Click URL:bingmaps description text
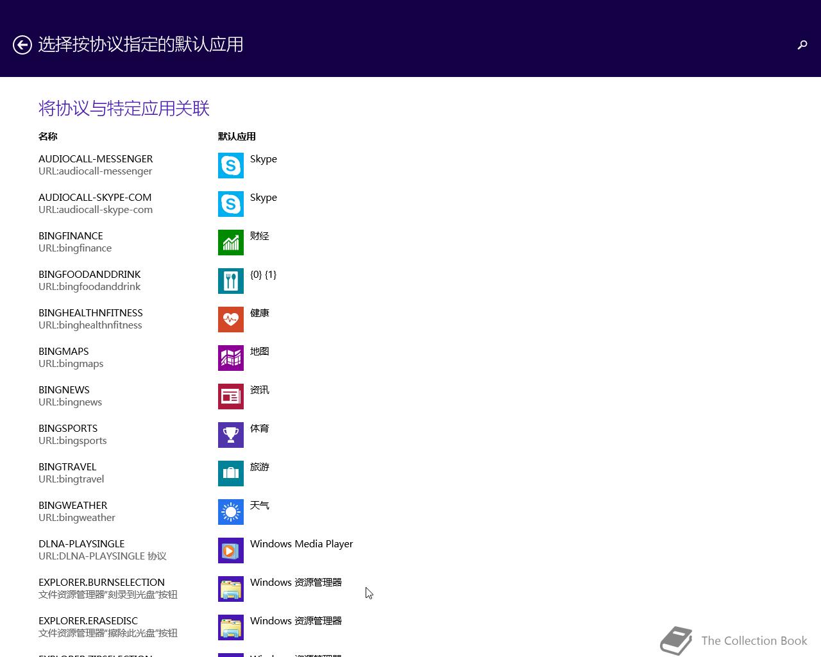Image resolution: width=821 pixels, height=657 pixels. (71, 364)
